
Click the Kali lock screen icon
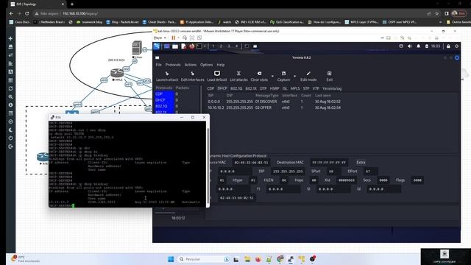(x=448, y=46)
